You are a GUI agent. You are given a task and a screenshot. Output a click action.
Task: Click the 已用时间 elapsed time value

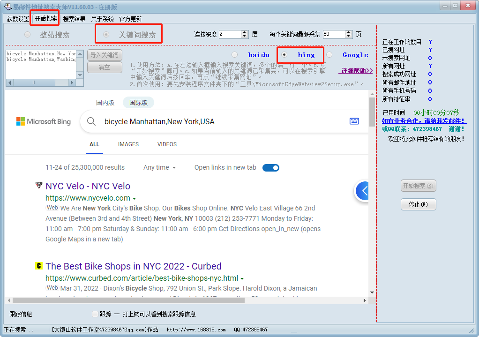tap(436, 112)
